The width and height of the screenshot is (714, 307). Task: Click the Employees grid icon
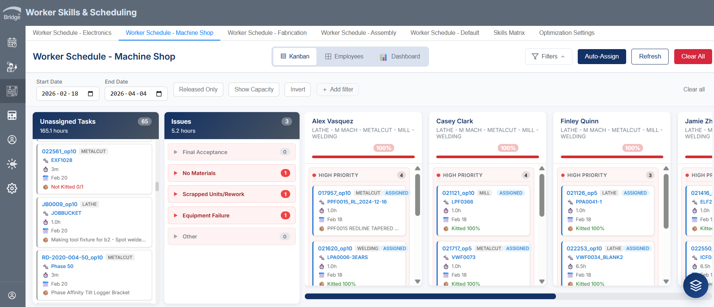click(328, 57)
